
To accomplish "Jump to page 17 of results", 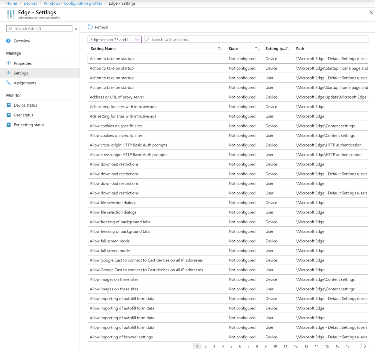I will tap(348, 346).
